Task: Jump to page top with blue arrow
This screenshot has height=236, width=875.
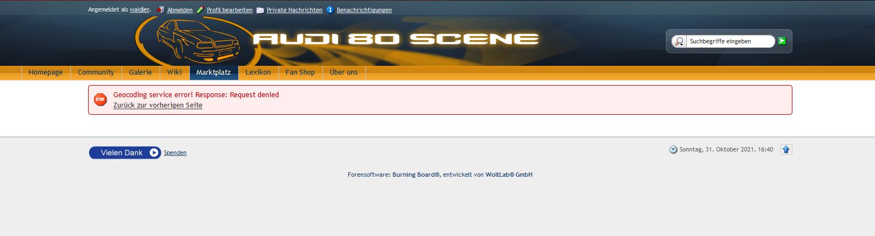Action: tap(786, 149)
